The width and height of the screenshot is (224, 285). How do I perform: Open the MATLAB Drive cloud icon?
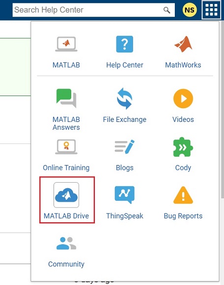tap(66, 195)
